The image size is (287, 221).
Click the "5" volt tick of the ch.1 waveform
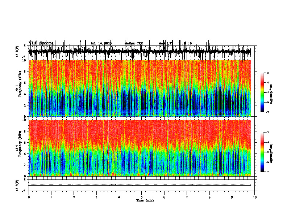[x=25, y=46]
